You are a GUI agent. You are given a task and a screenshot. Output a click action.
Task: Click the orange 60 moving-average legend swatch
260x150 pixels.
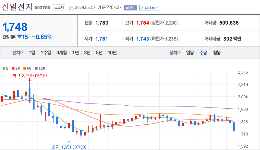pos(25,68)
